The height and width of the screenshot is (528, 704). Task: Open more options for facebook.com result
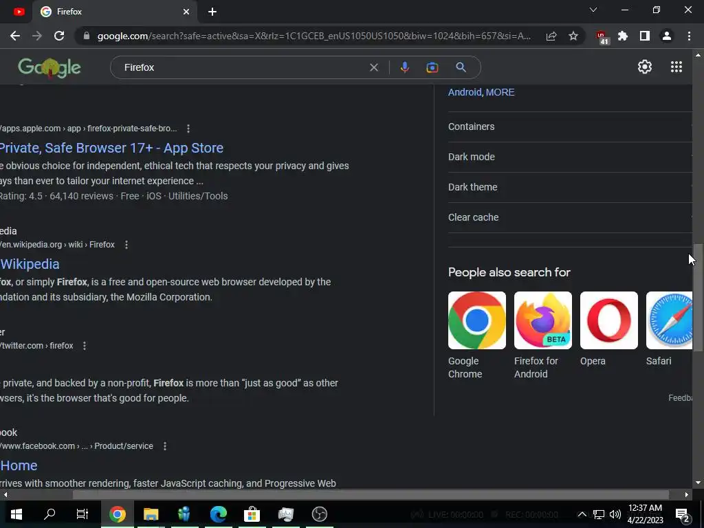[165, 446]
